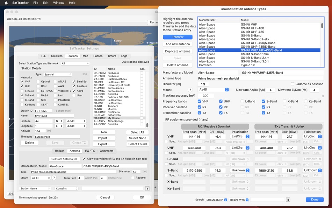
Task: Open the S-Band TX Polarisation Unknown dropdown
Action: 312,171
